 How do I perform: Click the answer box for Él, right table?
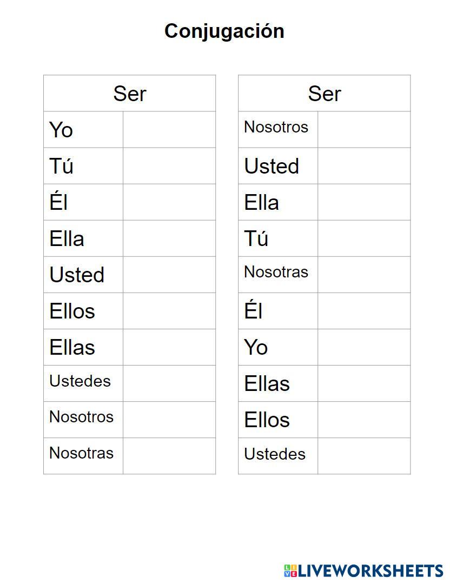point(364,311)
